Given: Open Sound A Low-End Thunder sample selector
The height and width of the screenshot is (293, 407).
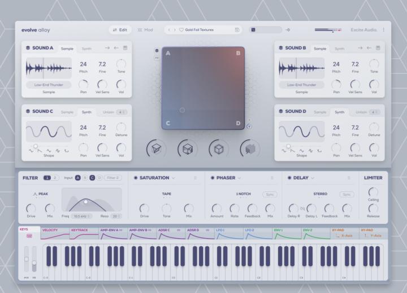Looking at the screenshot, I should [49, 85].
